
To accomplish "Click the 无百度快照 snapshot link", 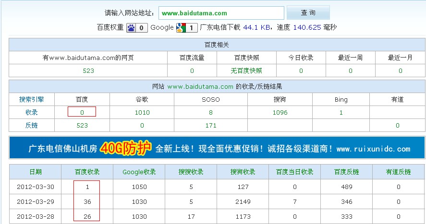I will (x=246, y=71).
